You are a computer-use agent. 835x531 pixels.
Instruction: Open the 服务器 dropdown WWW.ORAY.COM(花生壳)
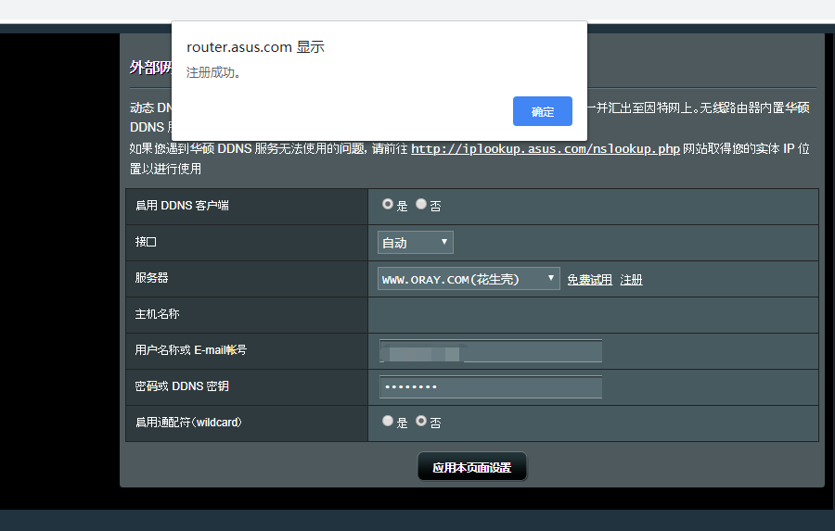click(x=469, y=279)
